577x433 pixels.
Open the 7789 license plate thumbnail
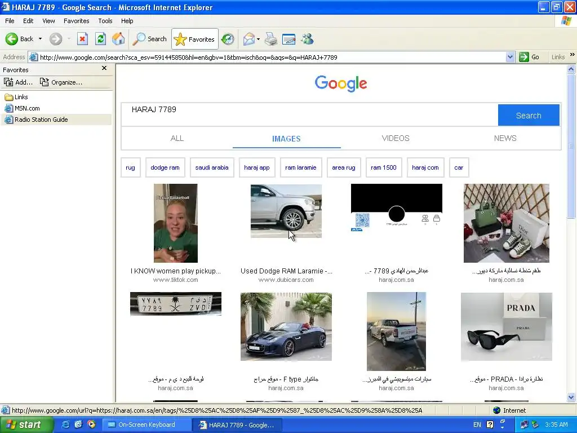click(176, 304)
